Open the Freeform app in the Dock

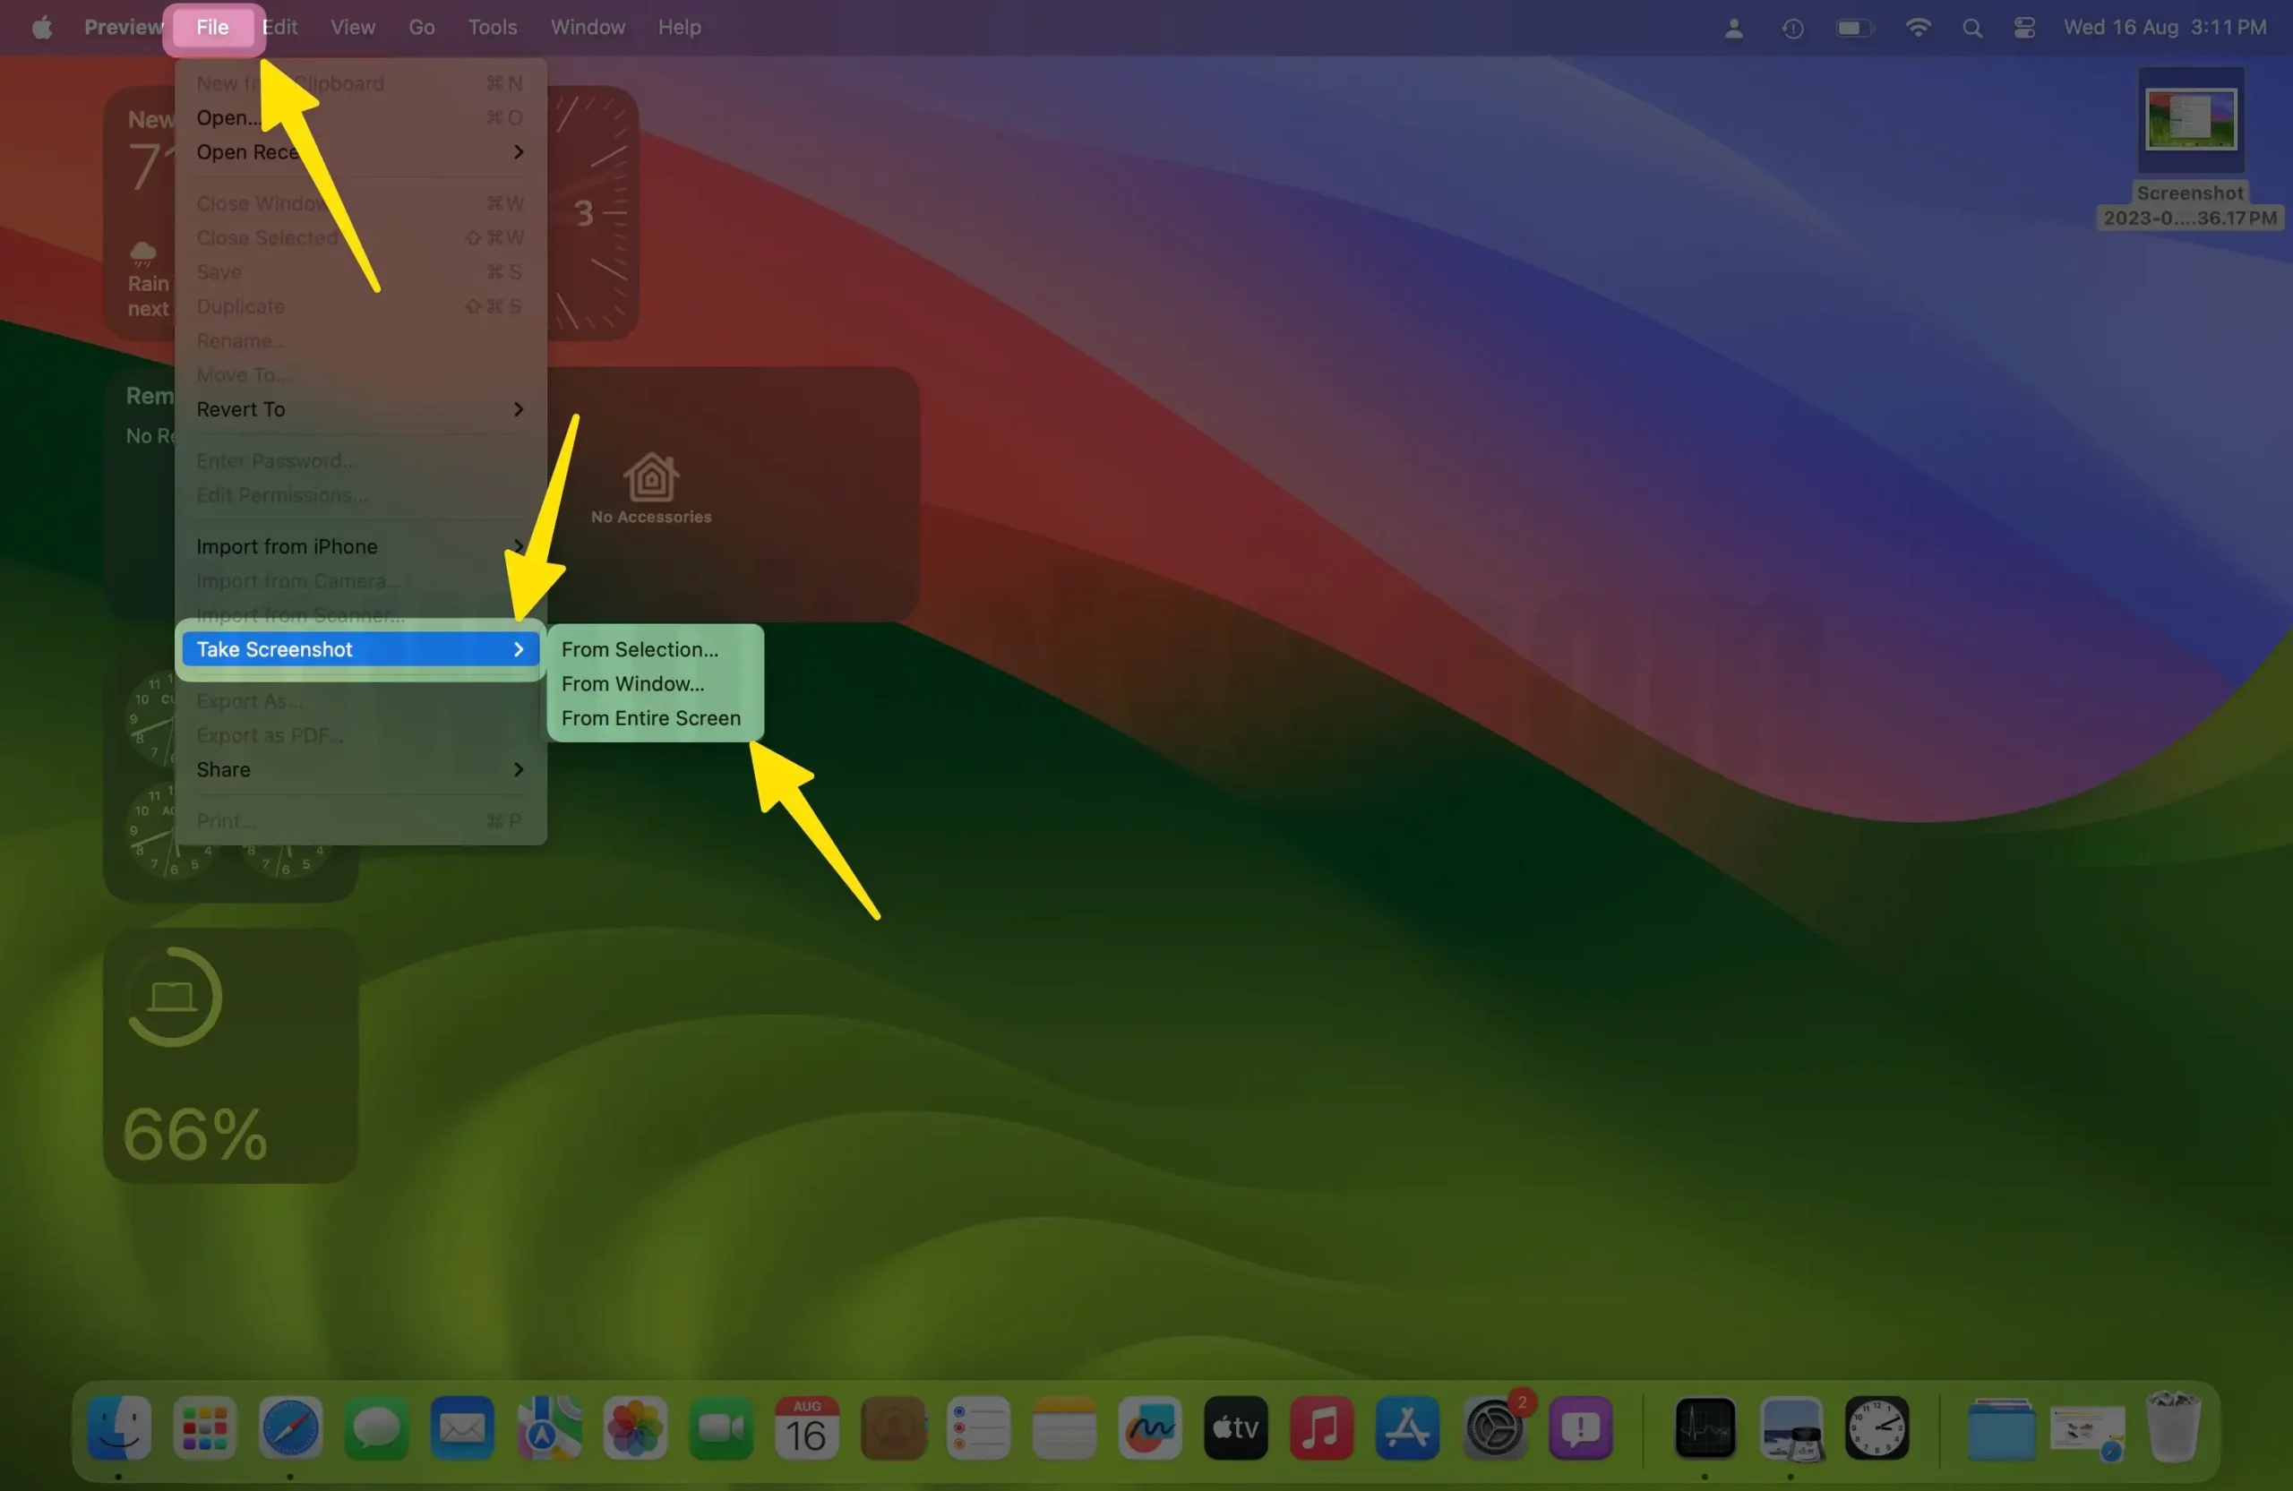coord(1149,1427)
